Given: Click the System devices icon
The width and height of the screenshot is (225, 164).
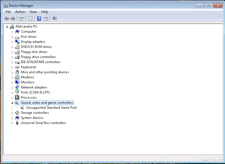Looking at the screenshot, I should [17, 118].
